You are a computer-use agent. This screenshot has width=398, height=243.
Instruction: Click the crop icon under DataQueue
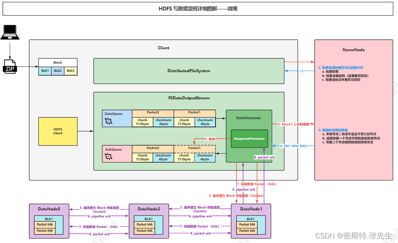108,121
